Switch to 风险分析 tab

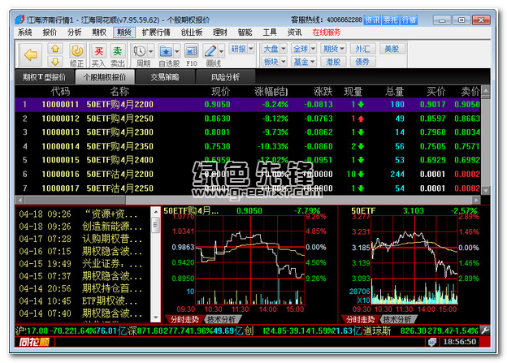225,77
